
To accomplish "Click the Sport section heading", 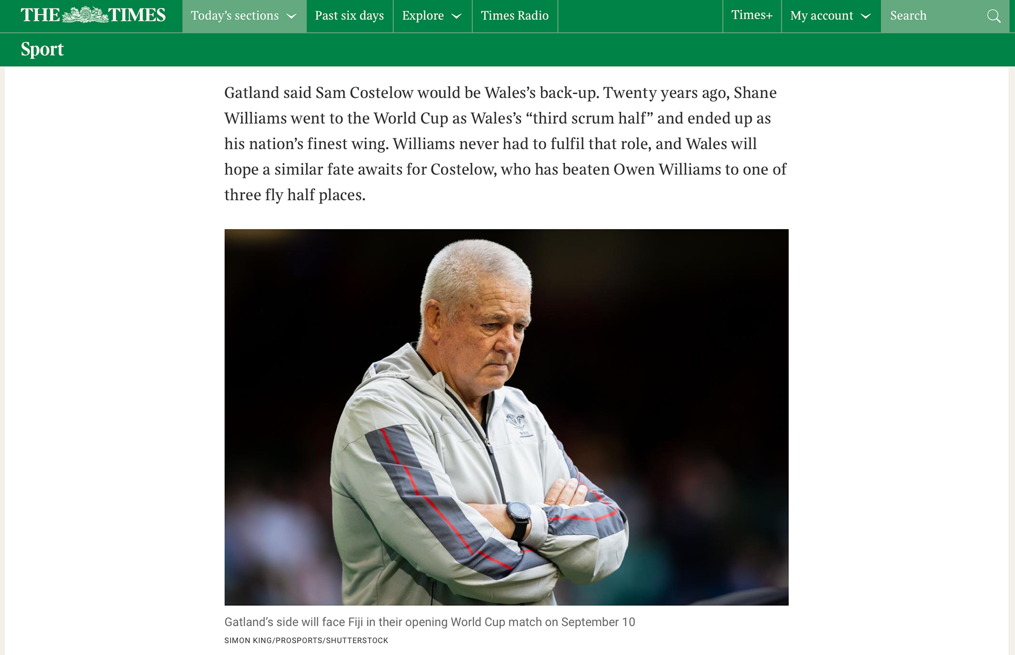I will [x=42, y=49].
